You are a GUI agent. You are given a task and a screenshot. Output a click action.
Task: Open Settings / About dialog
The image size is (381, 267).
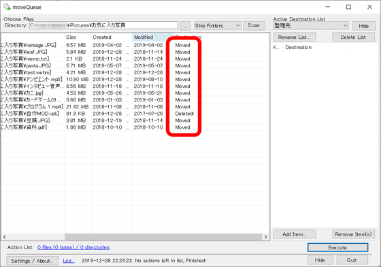(33, 261)
